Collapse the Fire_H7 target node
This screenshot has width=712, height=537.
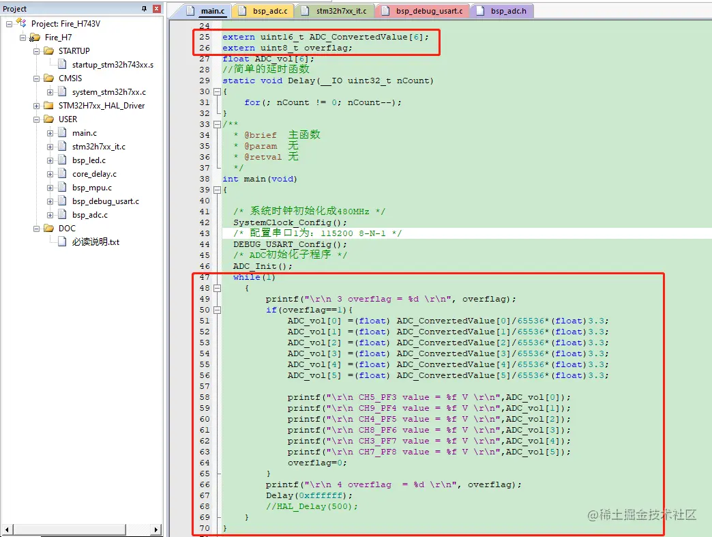23,38
